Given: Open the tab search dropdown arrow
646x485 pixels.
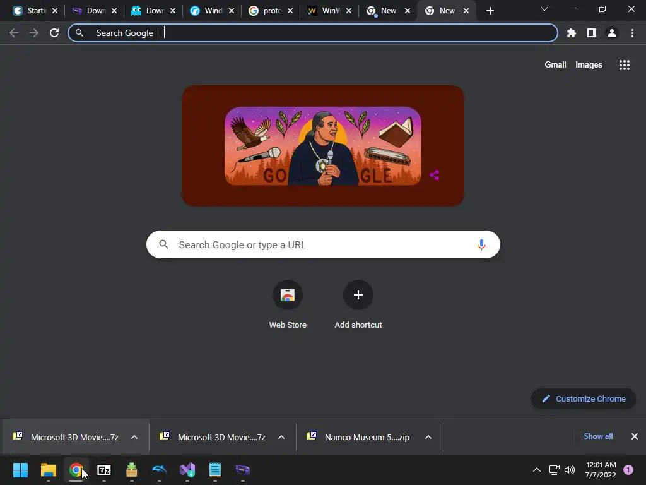Looking at the screenshot, I should [x=544, y=9].
